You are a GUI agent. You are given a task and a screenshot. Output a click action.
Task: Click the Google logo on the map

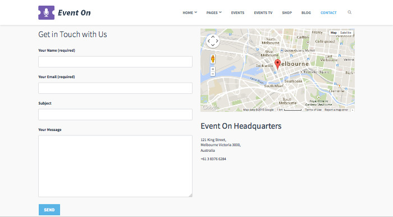pos(210,107)
